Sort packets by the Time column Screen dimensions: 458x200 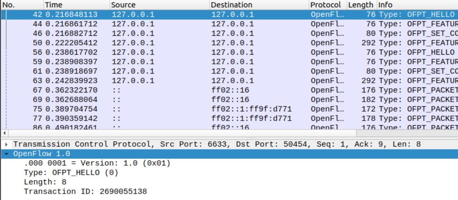pos(76,5)
